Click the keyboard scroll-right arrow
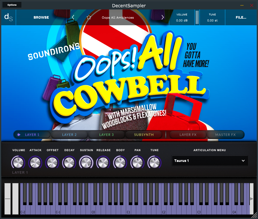258x219 pixels. (252, 199)
